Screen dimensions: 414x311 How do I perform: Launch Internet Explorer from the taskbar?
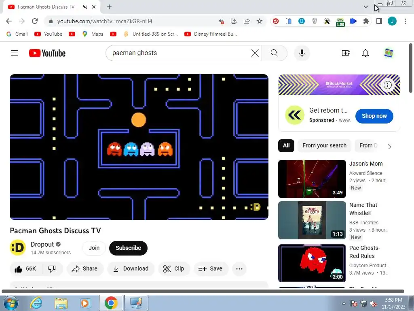(36, 303)
